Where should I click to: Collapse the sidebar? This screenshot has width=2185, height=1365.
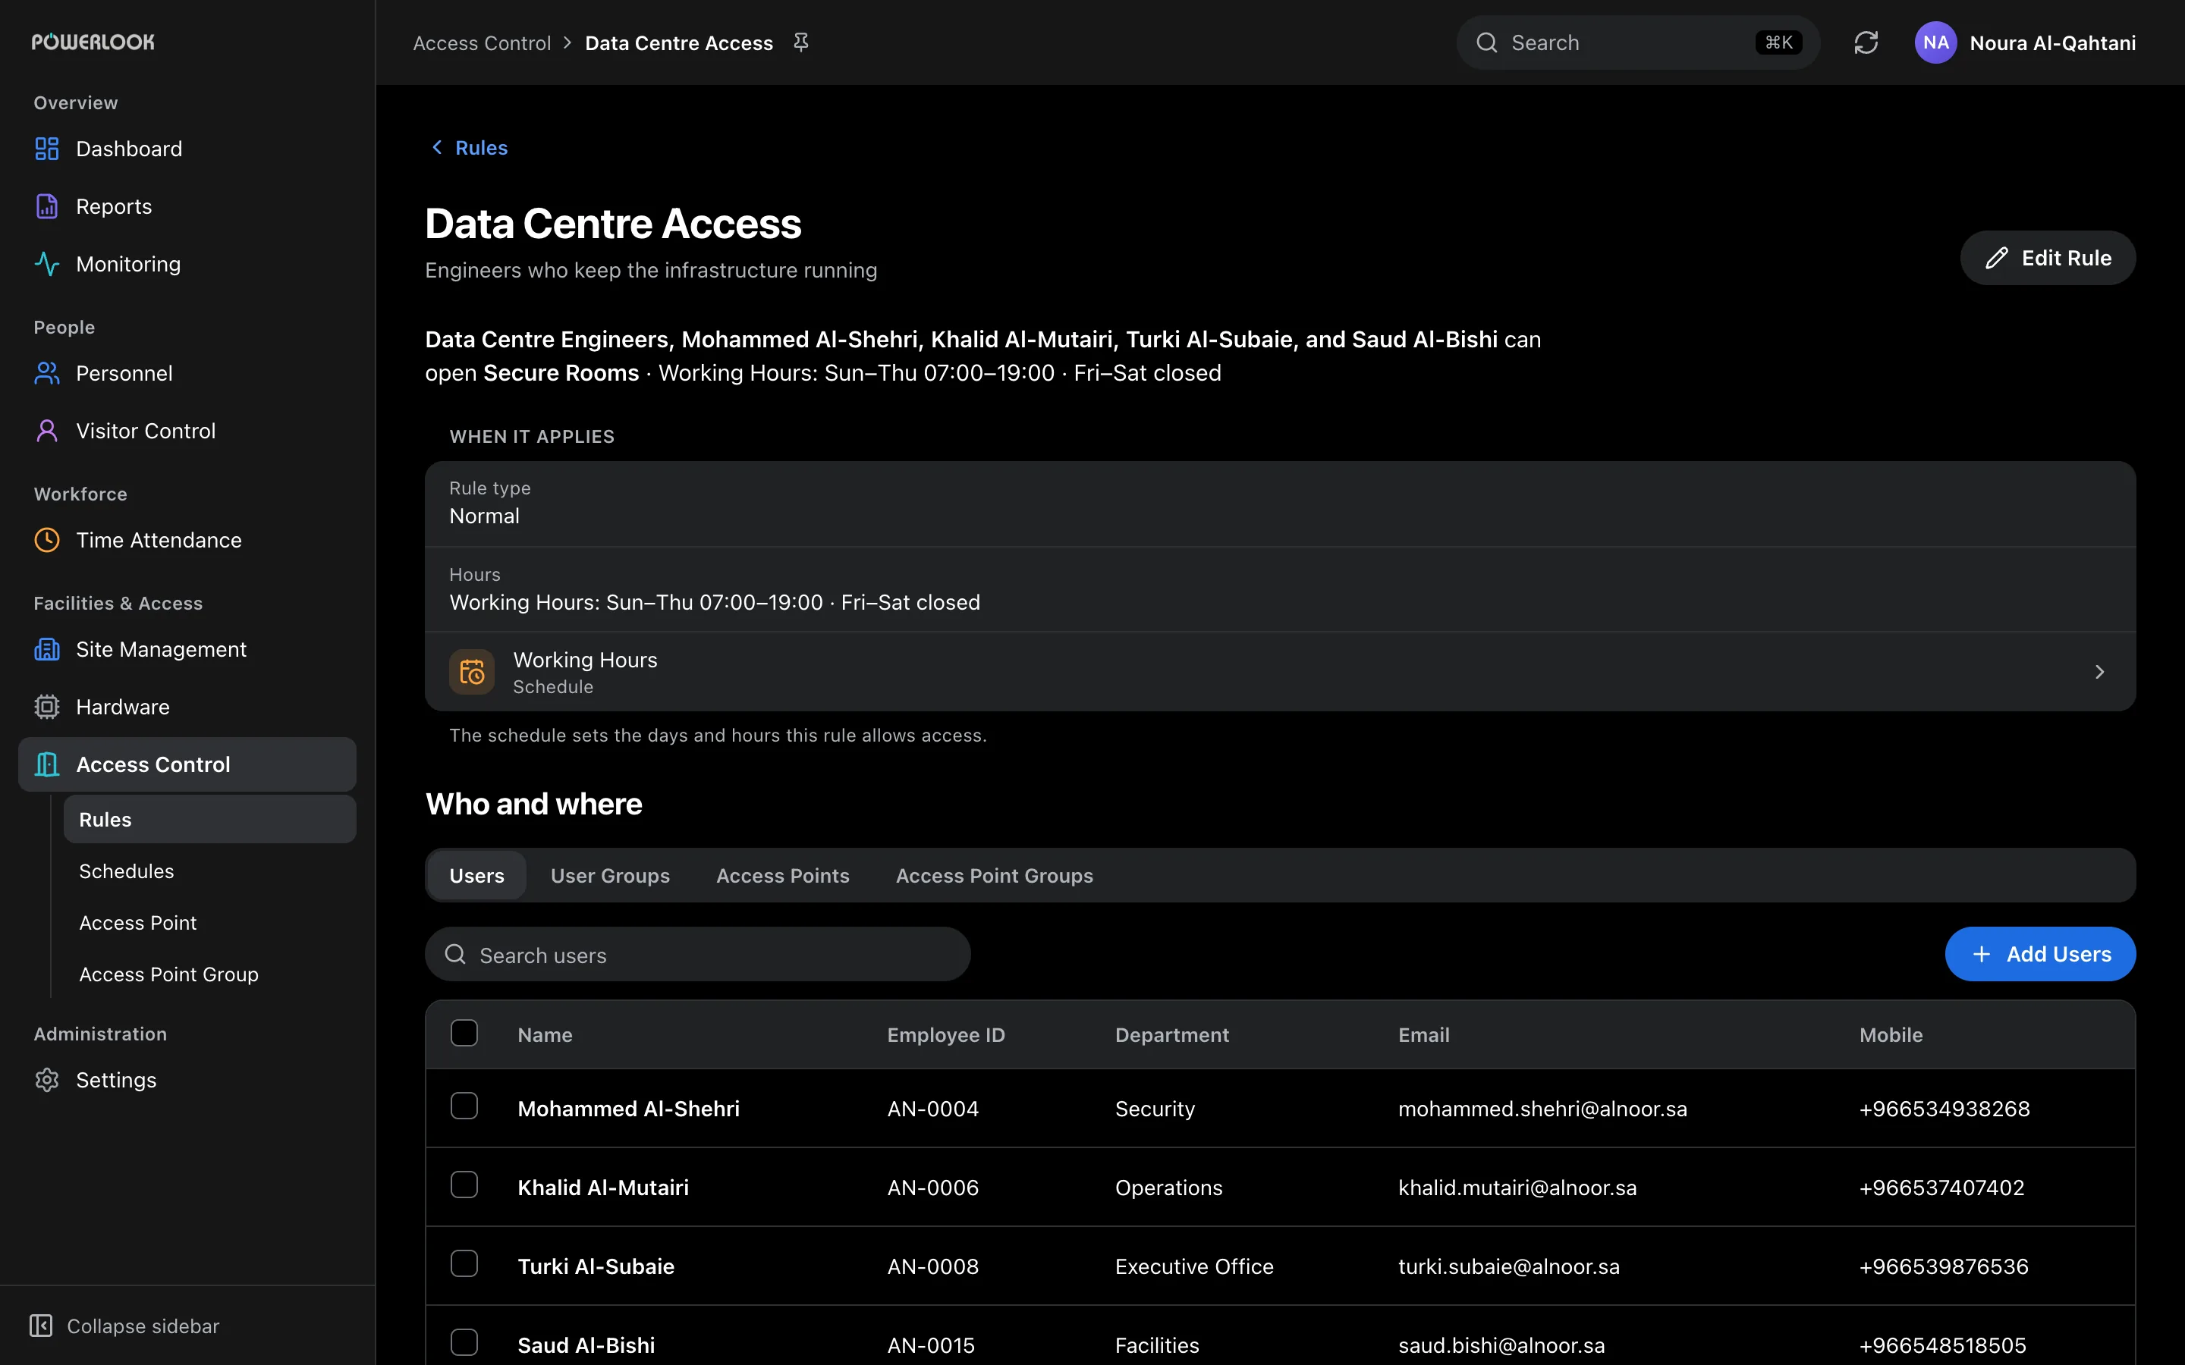click(x=124, y=1326)
